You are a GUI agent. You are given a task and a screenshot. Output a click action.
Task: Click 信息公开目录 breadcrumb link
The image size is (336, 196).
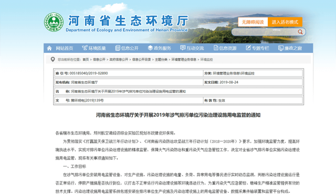[141, 60]
